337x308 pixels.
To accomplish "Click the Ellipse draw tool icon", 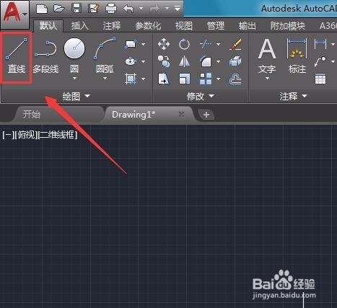I will tap(131, 61).
